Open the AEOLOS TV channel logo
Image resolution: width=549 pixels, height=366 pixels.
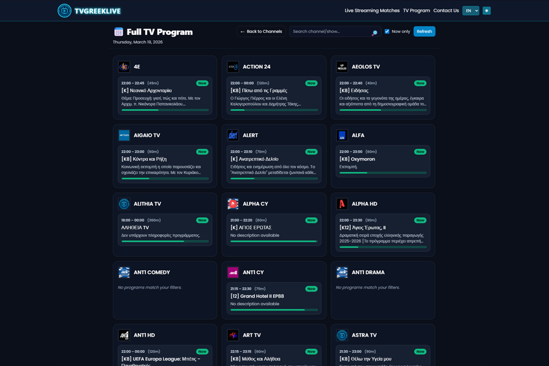pyautogui.click(x=342, y=66)
